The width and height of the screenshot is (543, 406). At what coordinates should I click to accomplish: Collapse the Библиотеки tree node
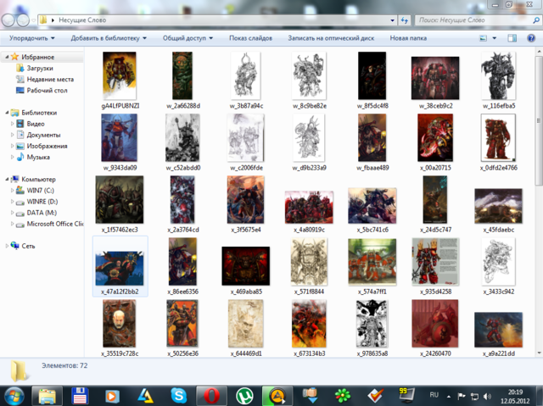(x=7, y=113)
